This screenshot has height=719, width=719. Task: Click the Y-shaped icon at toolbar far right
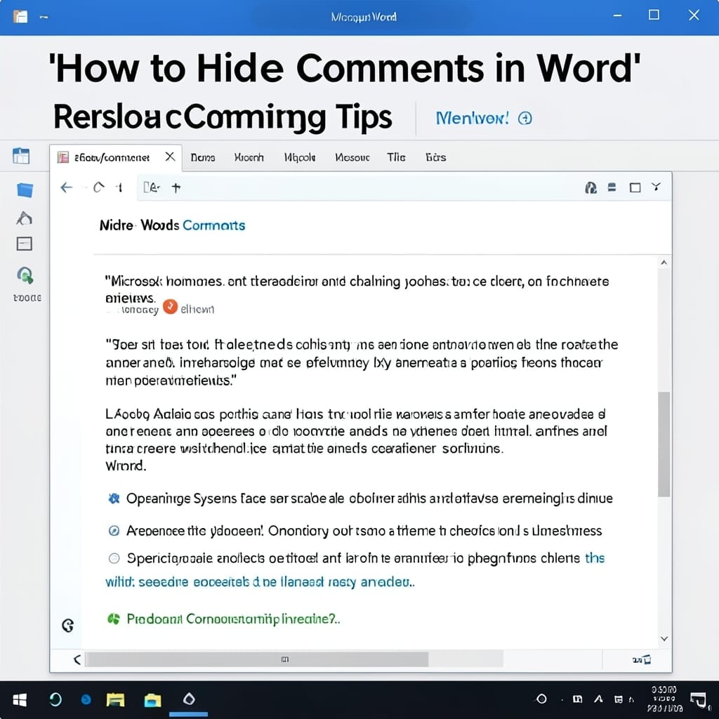(x=657, y=187)
